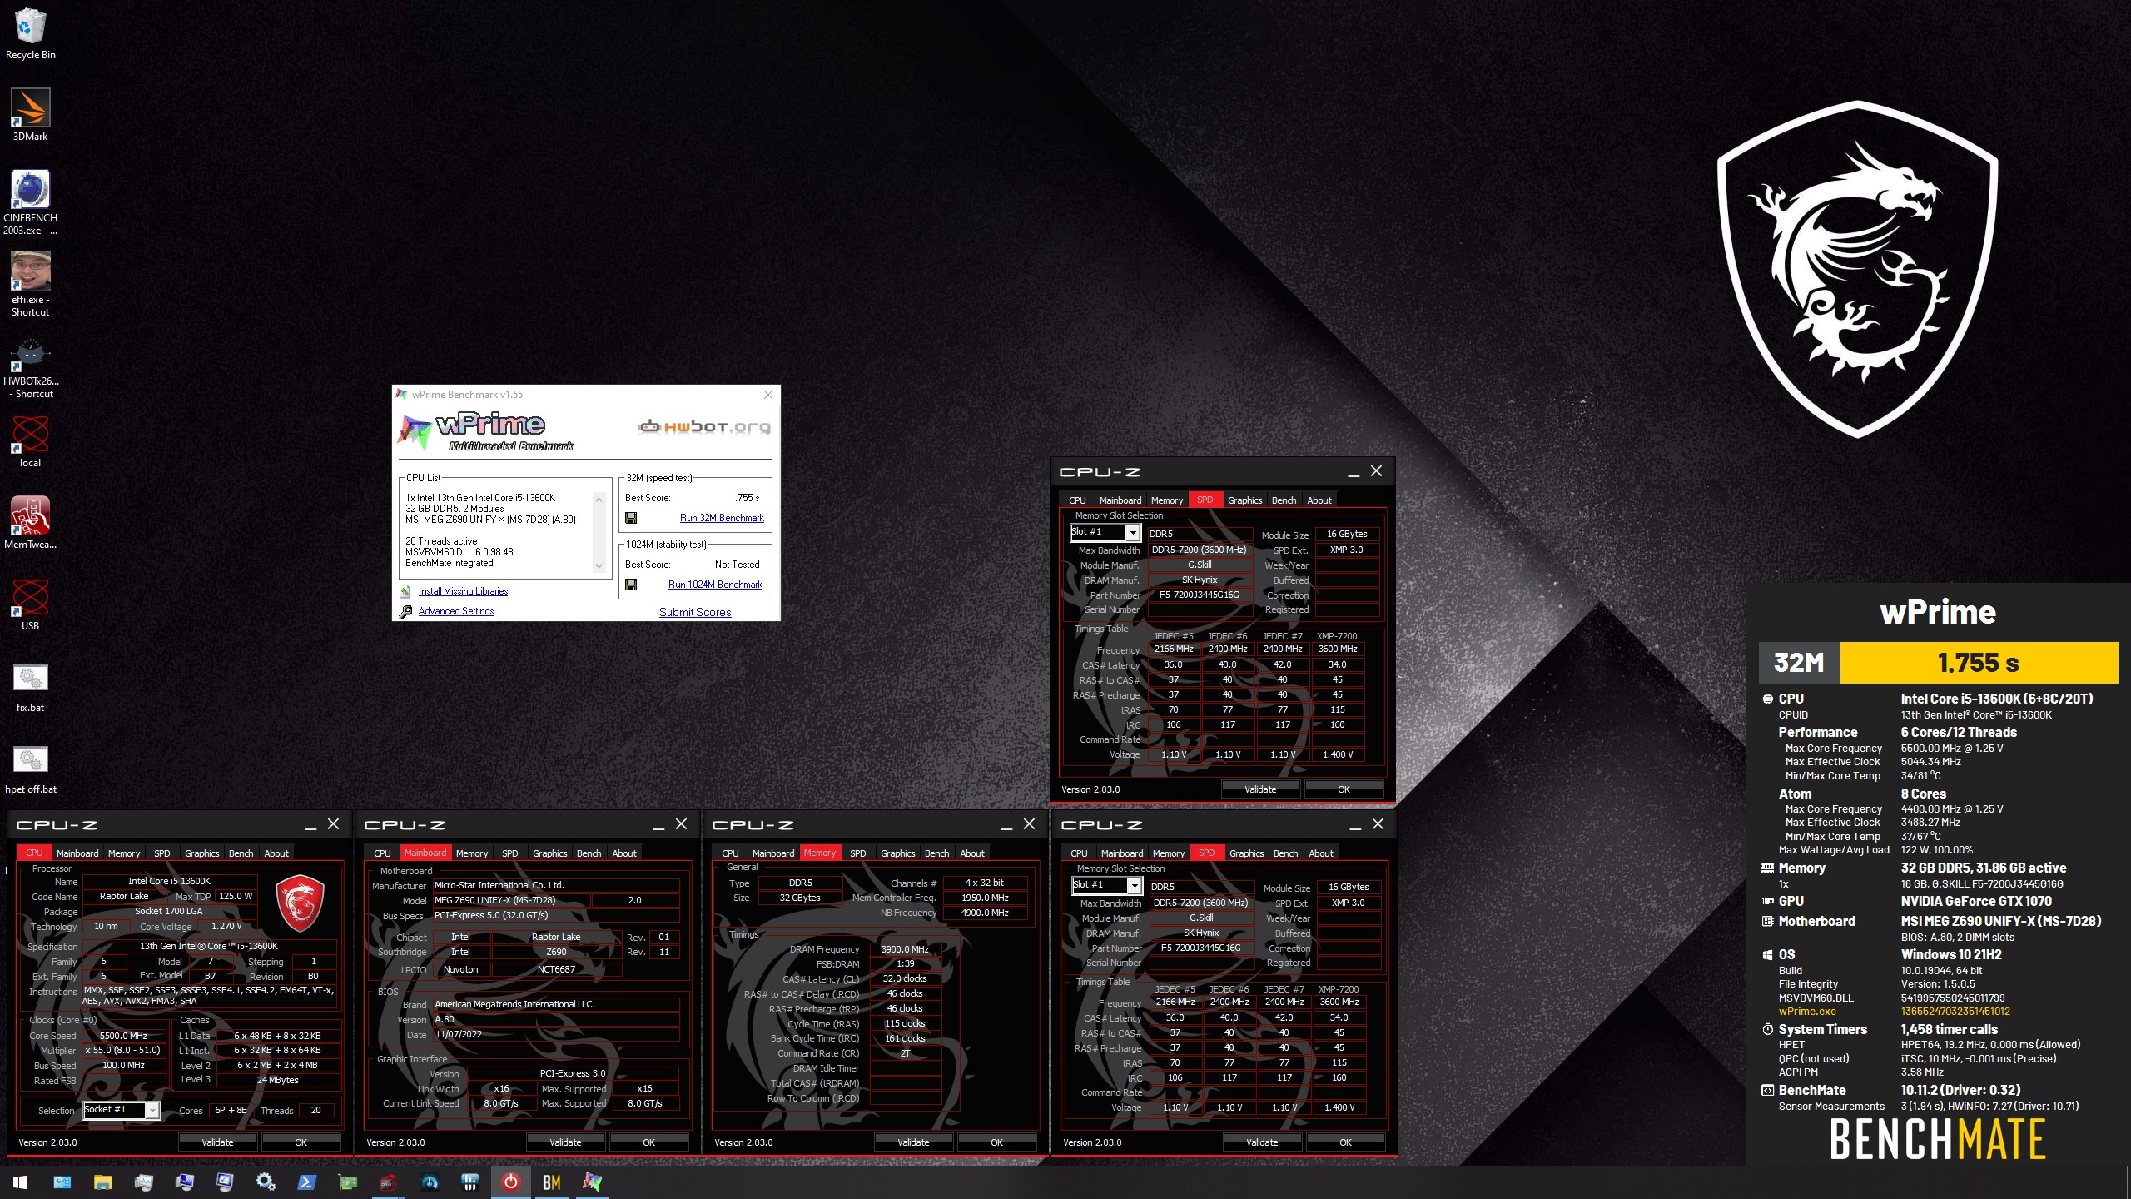Click the dark gauge dial taskbar icon

point(429,1182)
